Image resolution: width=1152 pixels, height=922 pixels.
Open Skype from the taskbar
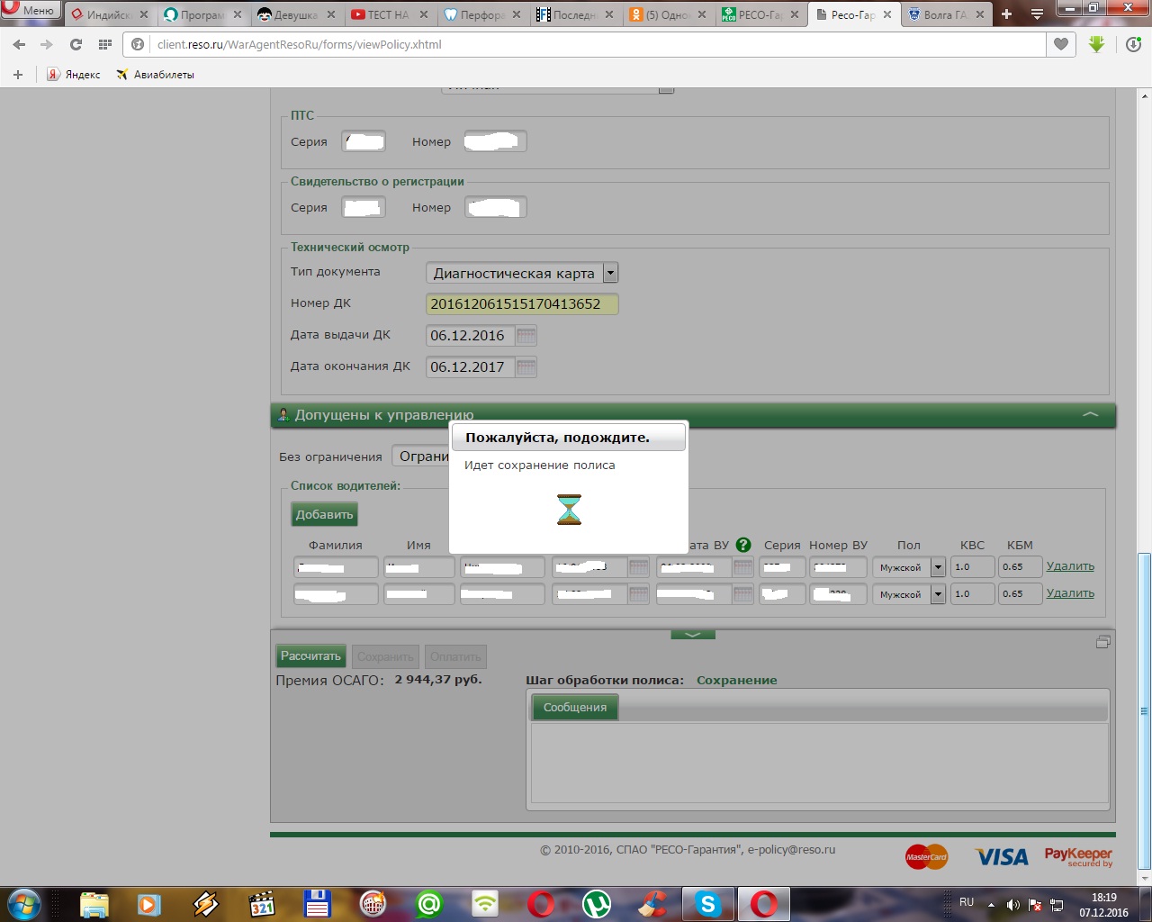(708, 903)
